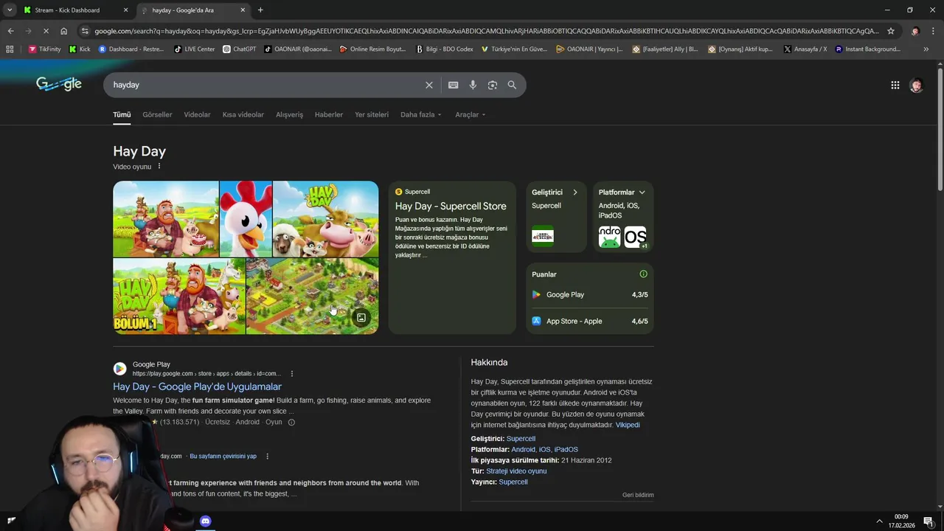Open the Windows Start button
The image size is (944, 531).
(11, 521)
